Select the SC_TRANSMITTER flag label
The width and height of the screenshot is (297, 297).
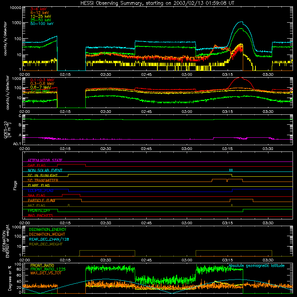[43, 180]
